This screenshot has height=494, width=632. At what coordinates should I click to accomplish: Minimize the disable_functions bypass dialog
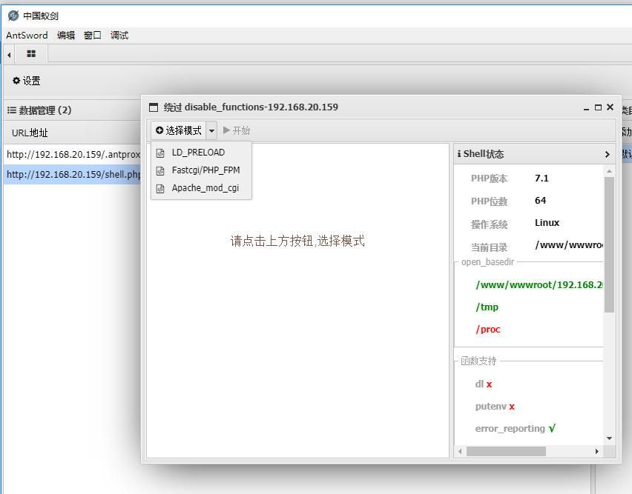tap(587, 108)
